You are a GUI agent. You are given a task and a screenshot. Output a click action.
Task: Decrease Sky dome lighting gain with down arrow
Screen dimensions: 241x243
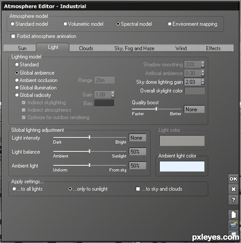(203, 83)
